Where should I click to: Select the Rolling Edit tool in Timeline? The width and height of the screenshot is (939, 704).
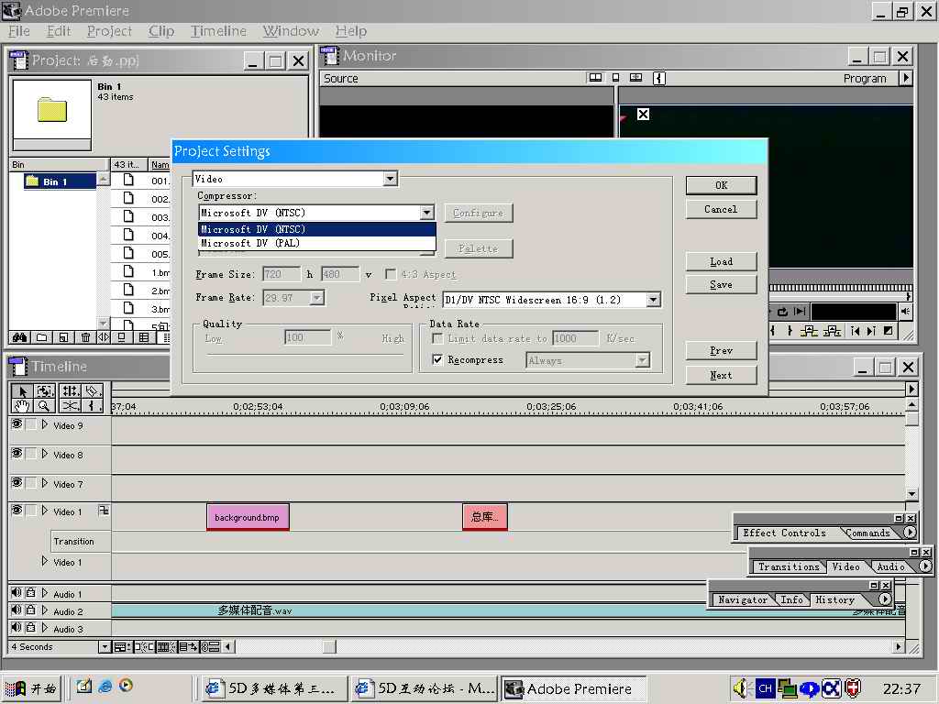[70, 391]
